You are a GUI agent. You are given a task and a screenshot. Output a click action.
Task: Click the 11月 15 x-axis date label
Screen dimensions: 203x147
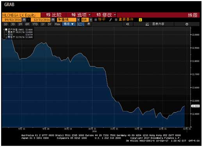pyautogui.click(x=114, y=129)
